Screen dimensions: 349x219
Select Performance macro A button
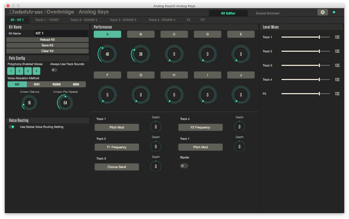[107, 34]
